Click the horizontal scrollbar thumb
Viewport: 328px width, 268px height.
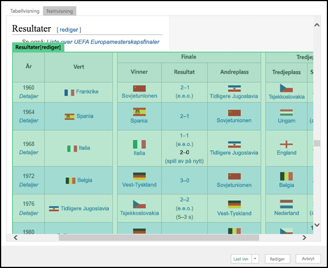(x=159, y=238)
